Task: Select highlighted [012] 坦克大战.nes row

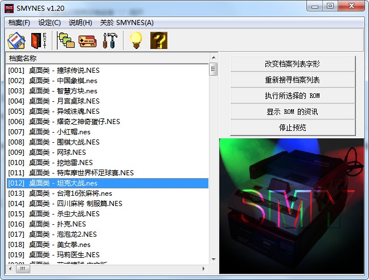Action: 108,183
